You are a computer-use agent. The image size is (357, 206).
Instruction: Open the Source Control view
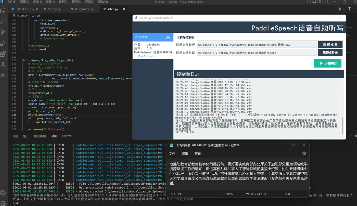pos(3,32)
